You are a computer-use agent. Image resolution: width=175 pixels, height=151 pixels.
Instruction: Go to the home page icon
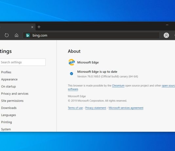pyautogui.click(x=16, y=35)
